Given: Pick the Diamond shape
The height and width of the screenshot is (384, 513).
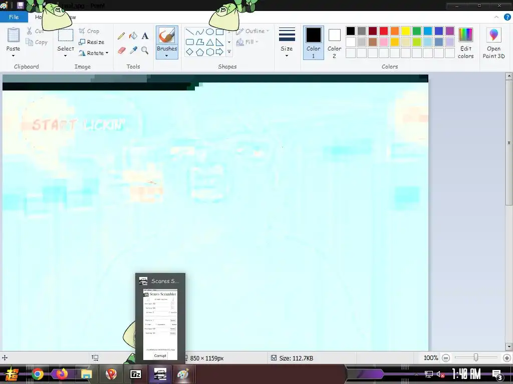Looking at the screenshot, I should [x=190, y=52].
